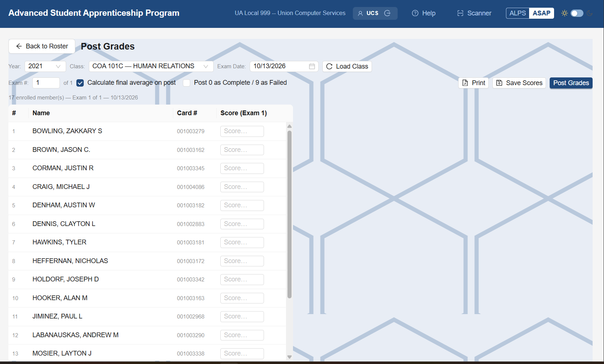Click the user profile icon beside UCS
The height and width of the screenshot is (364, 604).
(360, 13)
